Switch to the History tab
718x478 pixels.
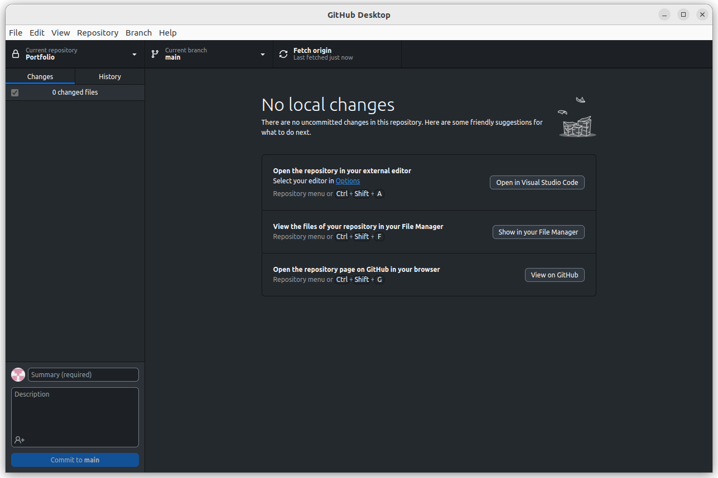click(x=110, y=76)
